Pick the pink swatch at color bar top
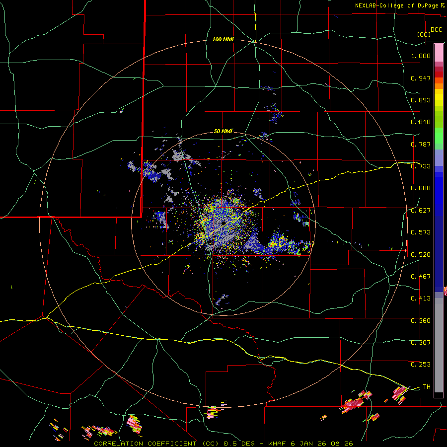Screen dimensions: 447x447 (439, 53)
